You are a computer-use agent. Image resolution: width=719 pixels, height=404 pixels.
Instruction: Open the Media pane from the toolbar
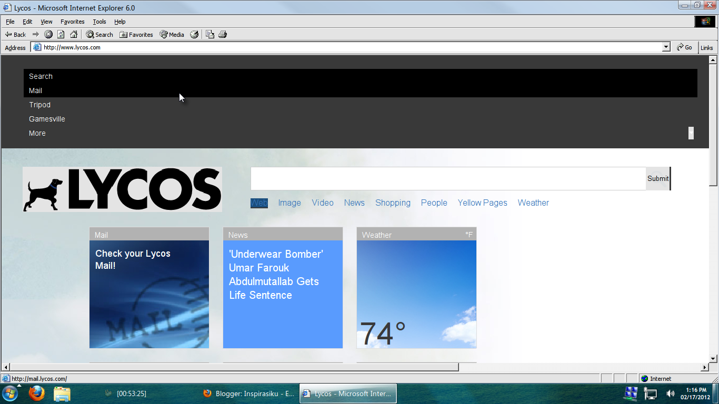pos(172,34)
